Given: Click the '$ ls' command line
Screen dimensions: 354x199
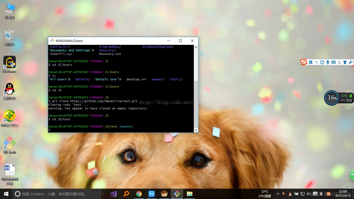Looking at the screenshot, I should click(x=52, y=76).
